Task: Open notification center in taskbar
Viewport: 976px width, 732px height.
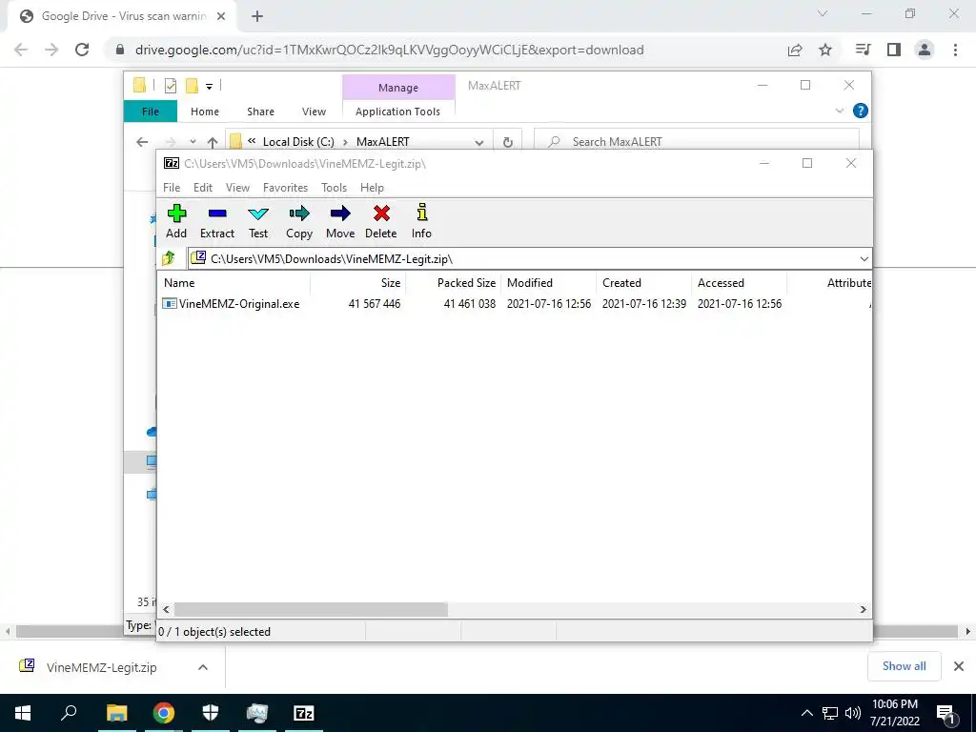Action: click(x=946, y=713)
